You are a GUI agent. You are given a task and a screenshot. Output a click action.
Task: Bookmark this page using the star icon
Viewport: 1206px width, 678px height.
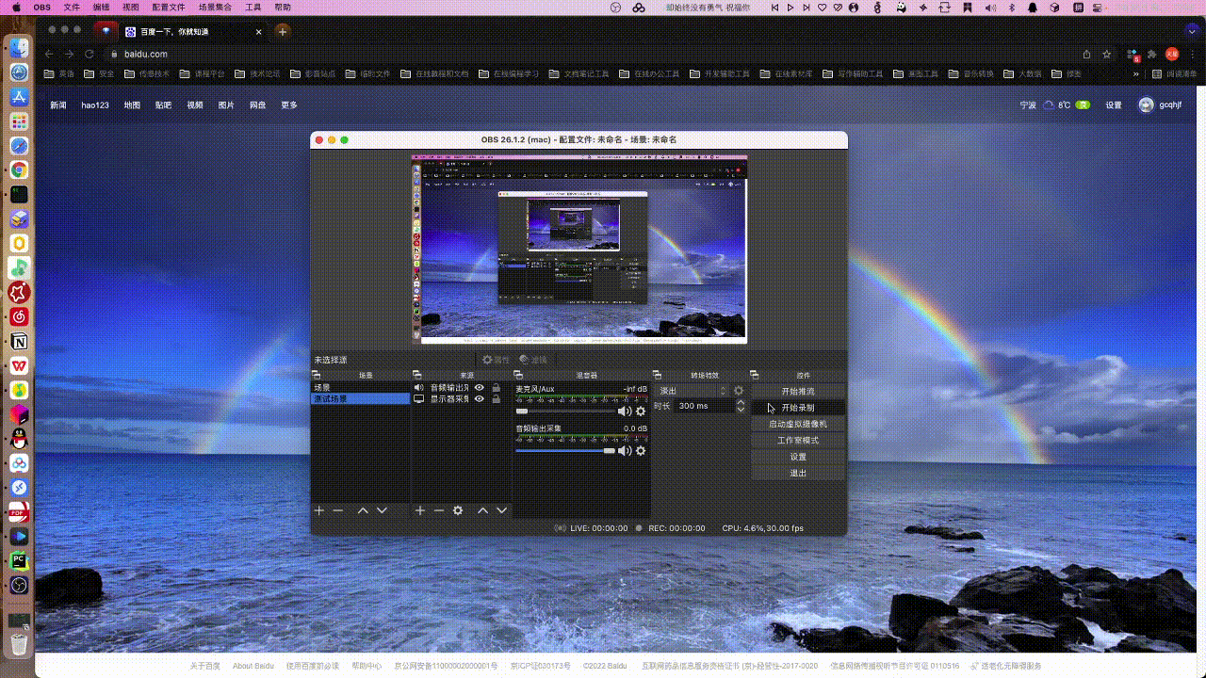coord(1107,54)
